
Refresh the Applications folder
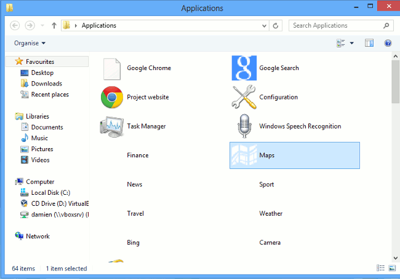276,26
